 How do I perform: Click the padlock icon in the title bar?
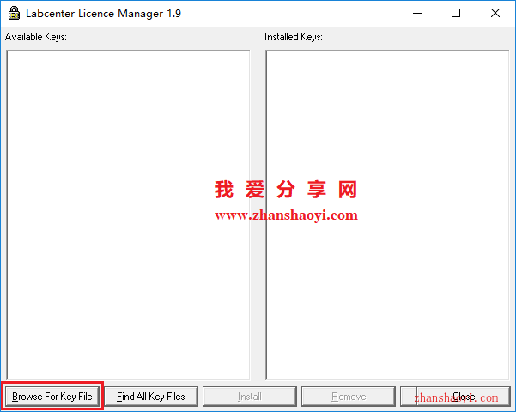(x=14, y=13)
